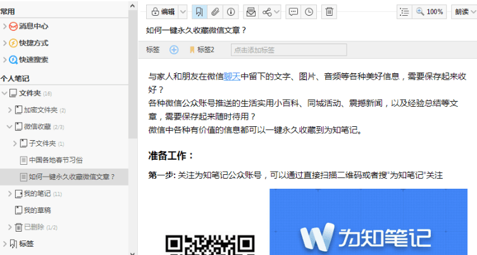Expand the 子文件夹 node
The width and height of the screenshot is (477, 255).
coord(15,143)
